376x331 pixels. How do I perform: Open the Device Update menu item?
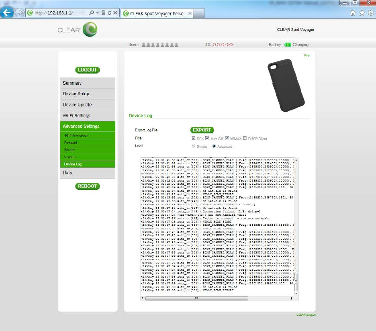point(88,105)
